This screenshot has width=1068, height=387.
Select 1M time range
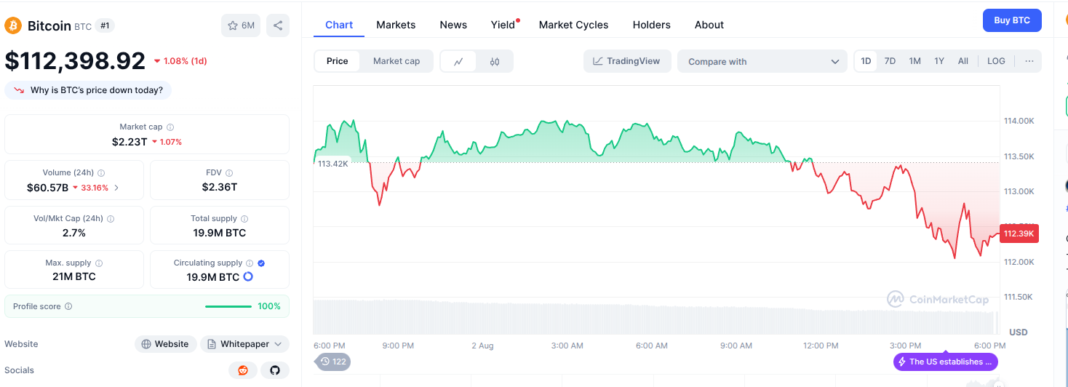pos(914,61)
